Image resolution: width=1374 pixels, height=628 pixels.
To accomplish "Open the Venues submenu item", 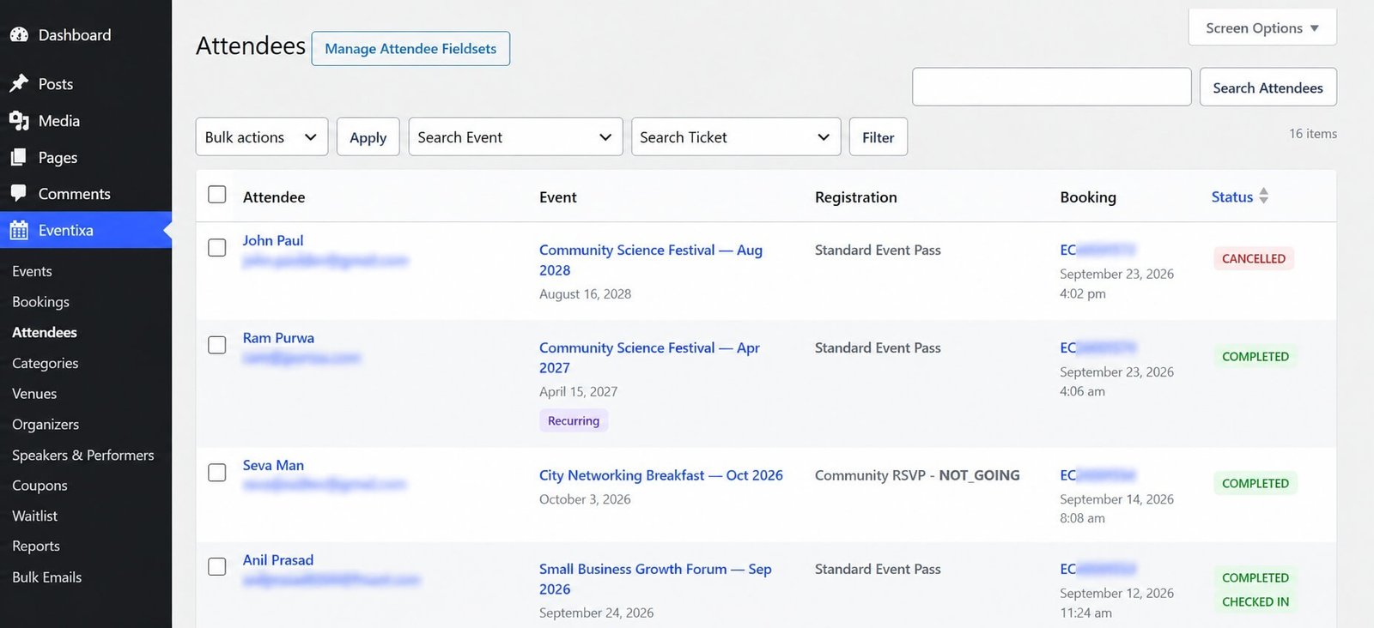I will click(34, 394).
